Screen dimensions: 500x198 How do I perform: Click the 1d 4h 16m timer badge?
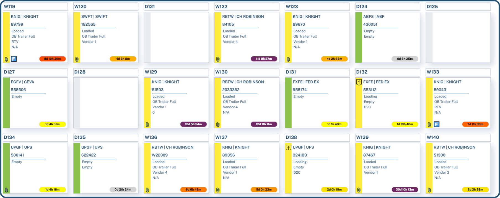click(x=53, y=190)
